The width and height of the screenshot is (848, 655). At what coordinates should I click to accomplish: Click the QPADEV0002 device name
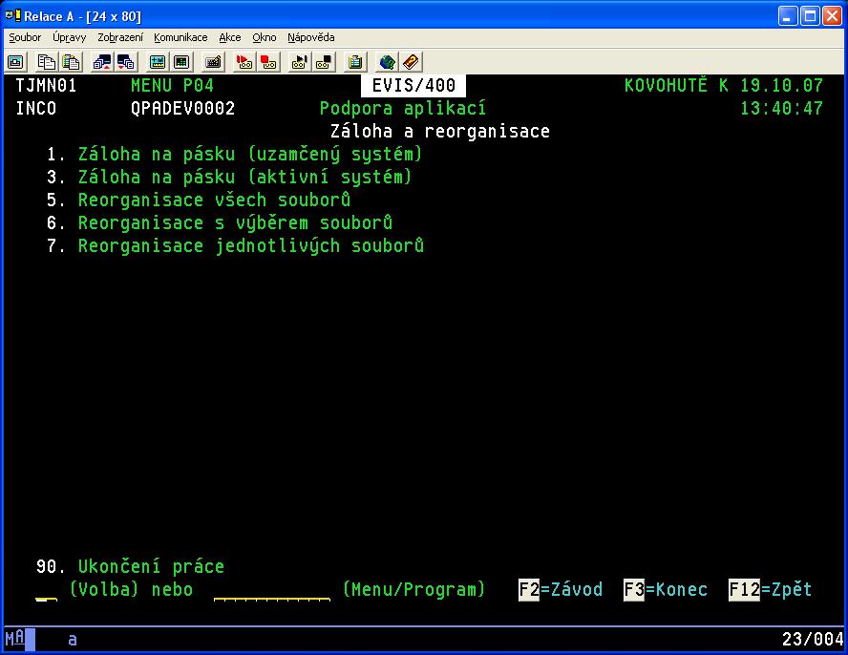[x=182, y=108]
